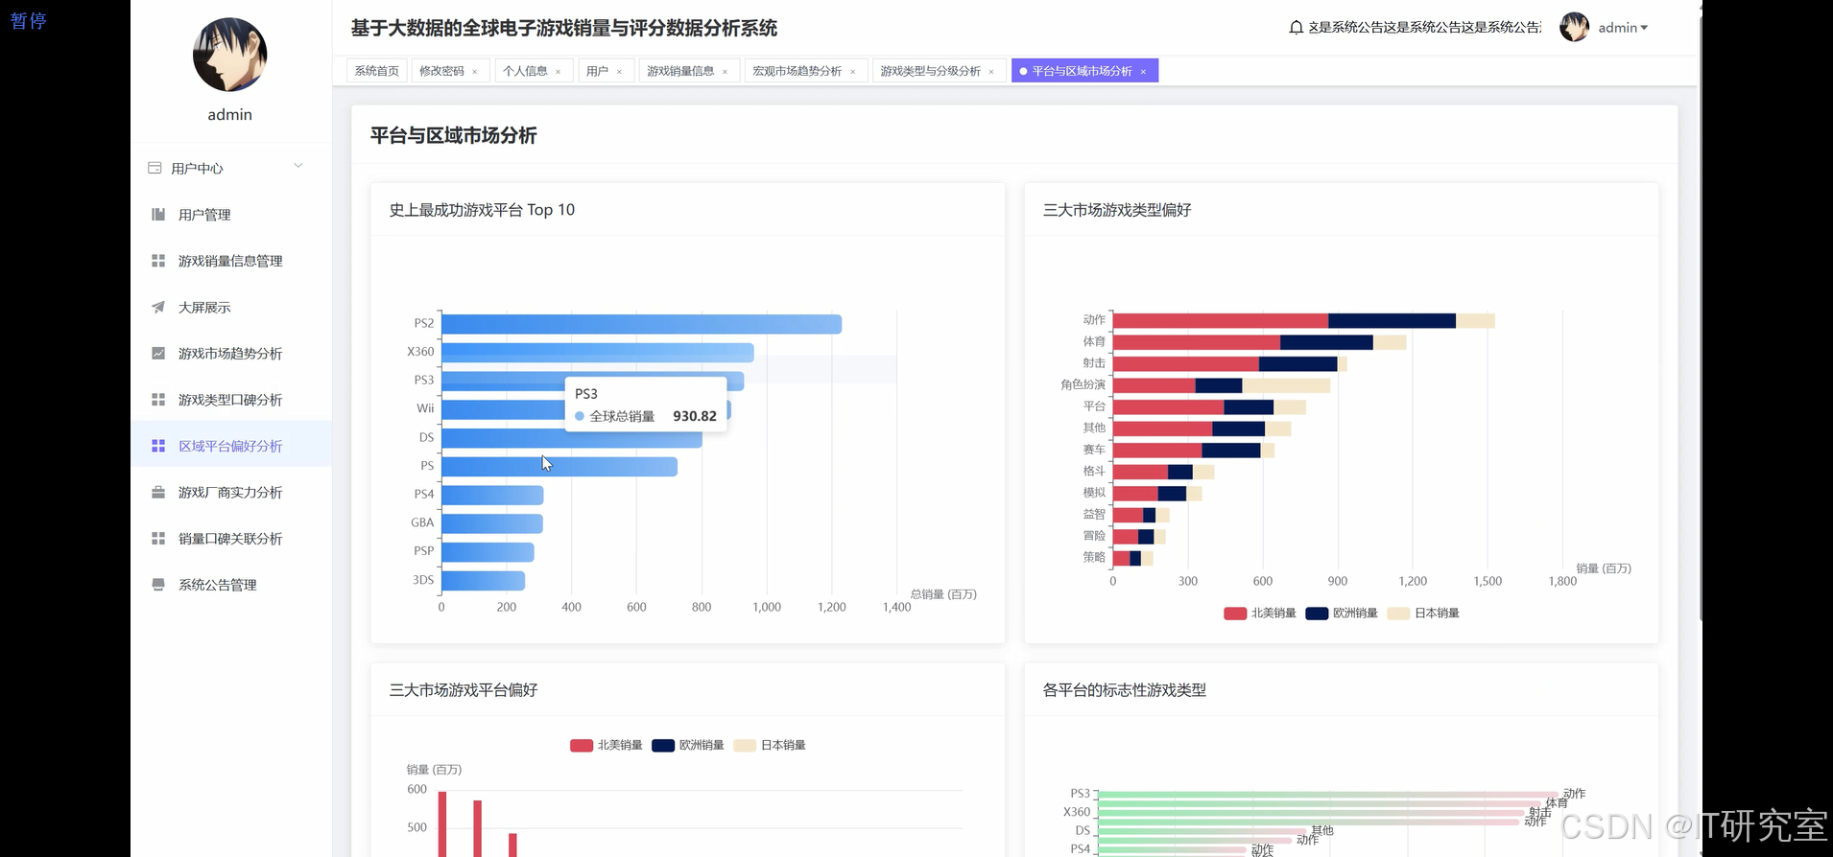
Task: Click the PS4 bar in Top 10 chart
Action: (492, 495)
